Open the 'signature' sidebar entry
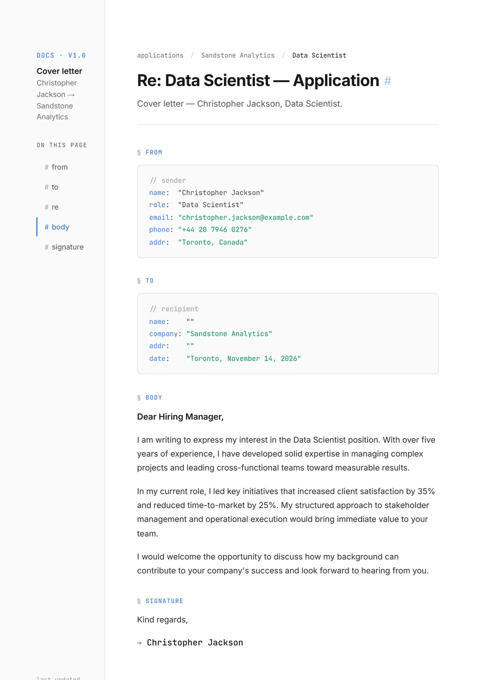The height and width of the screenshot is (680, 480). click(x=67, y=247)
